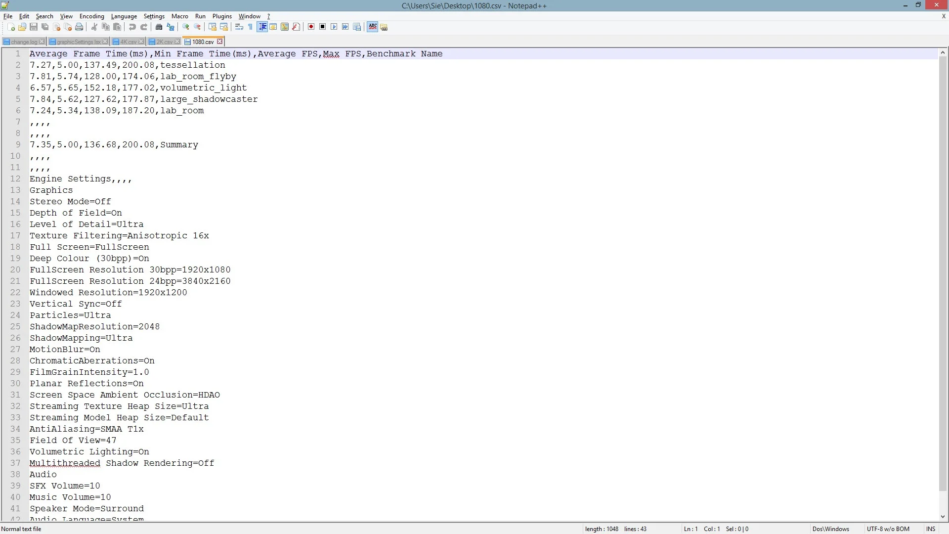
Task: Click the Paste toolbar icon
Action: pos(117,27)
